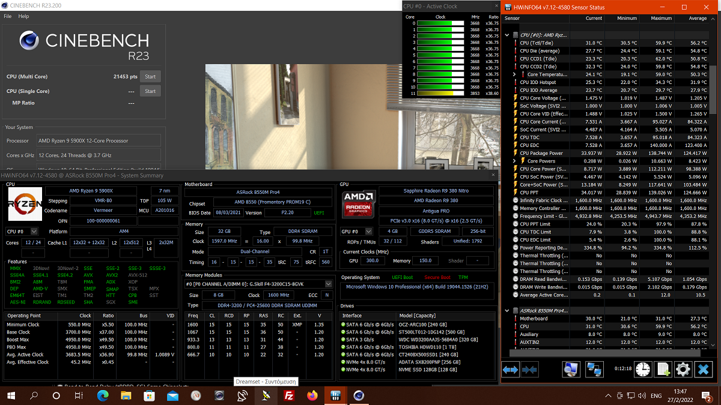Click the Cinebench Processor info field

[98, 140]
